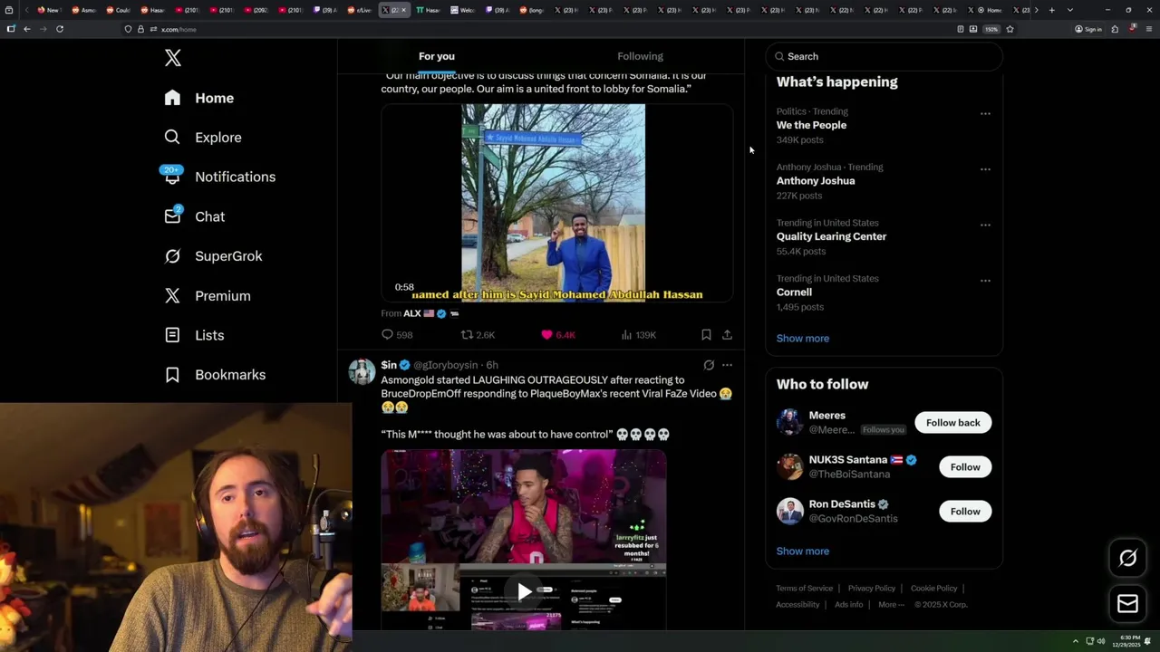Open the floating messages envelope button
The image size is (1160, 652).
(1128, 604)
